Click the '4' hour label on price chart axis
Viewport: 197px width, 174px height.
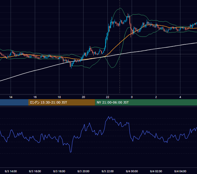[x=180, y=97]
